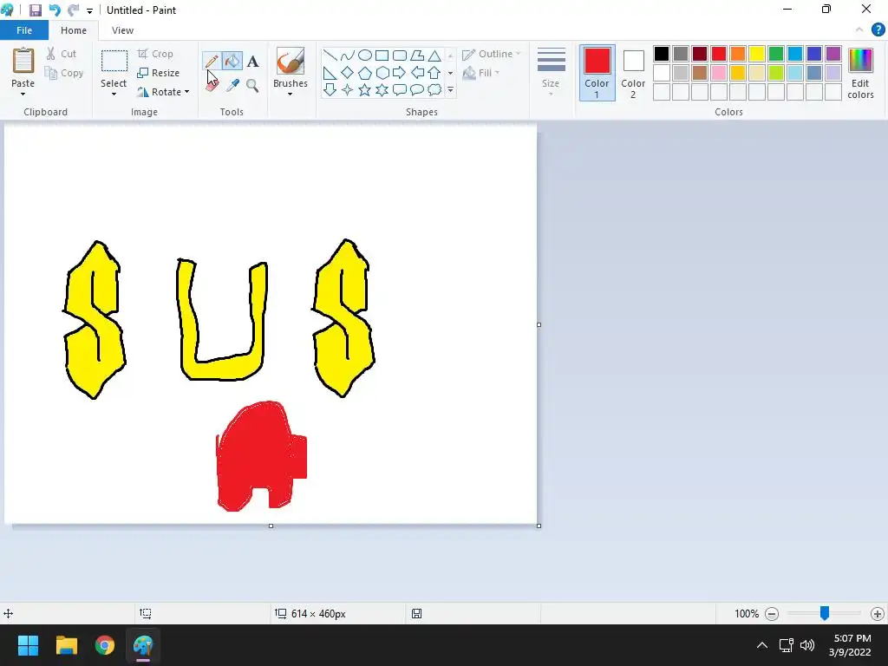This screenshot has width=888, height=666.
Task: Expand the Shapes gallery more arrow
Action: pos(450,89)
